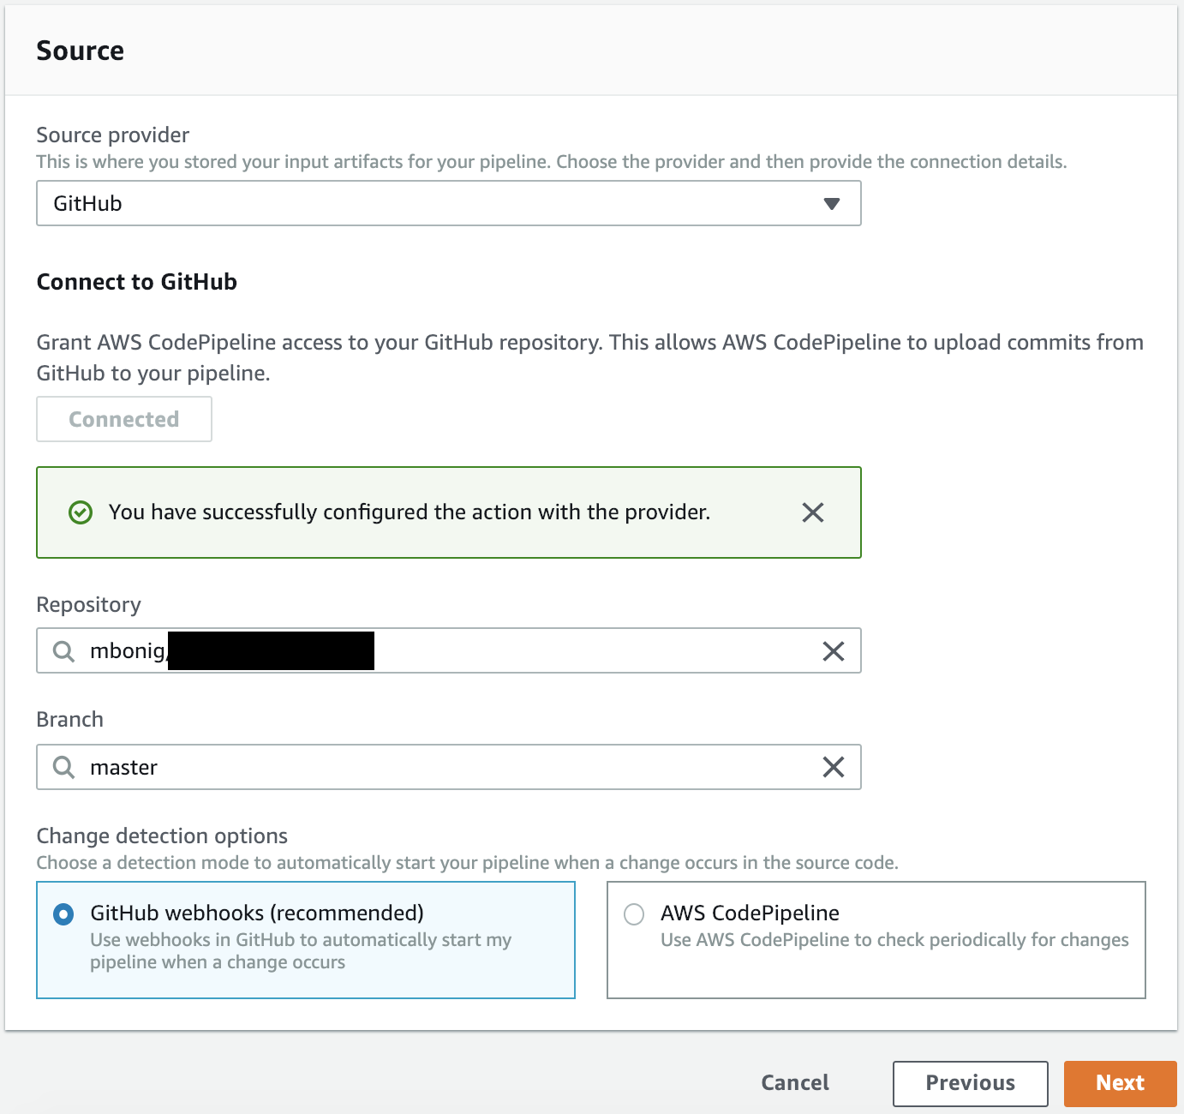Click the Repository search magnifier icon
Image resolution: width=1184 pixels, height=1114 pixels.
(x=64, y=651)
